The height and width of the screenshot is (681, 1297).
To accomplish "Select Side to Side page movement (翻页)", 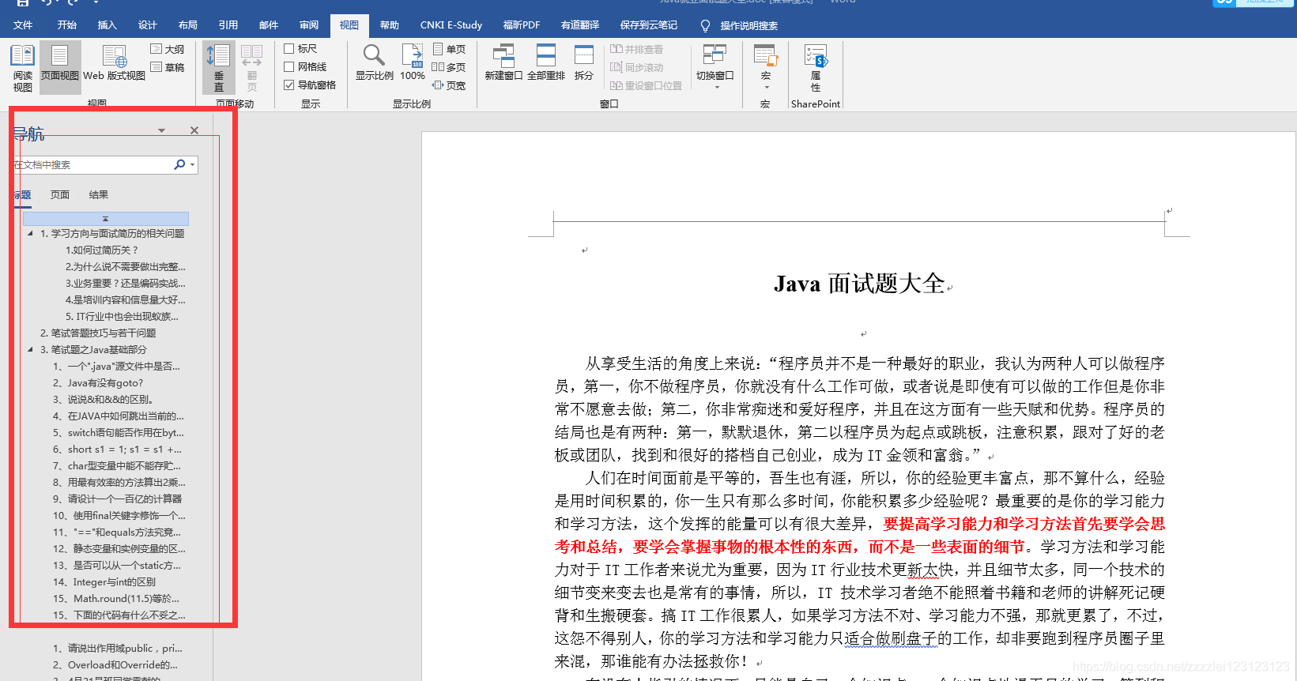I will (251, 68).
